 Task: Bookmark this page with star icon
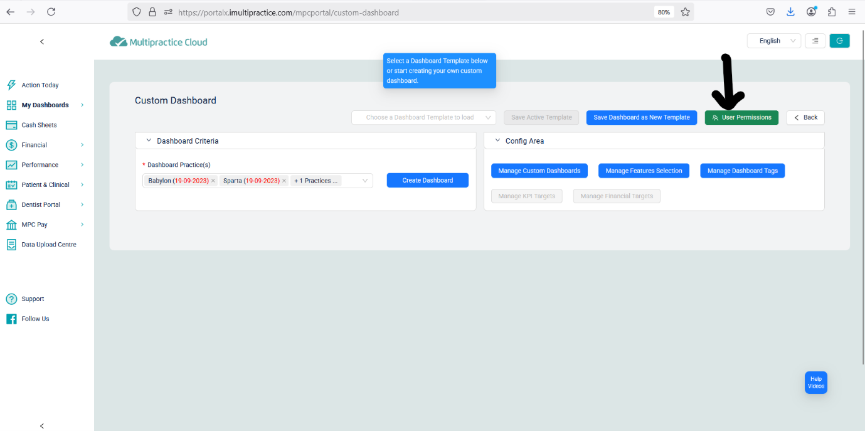(x=685, y=12)
